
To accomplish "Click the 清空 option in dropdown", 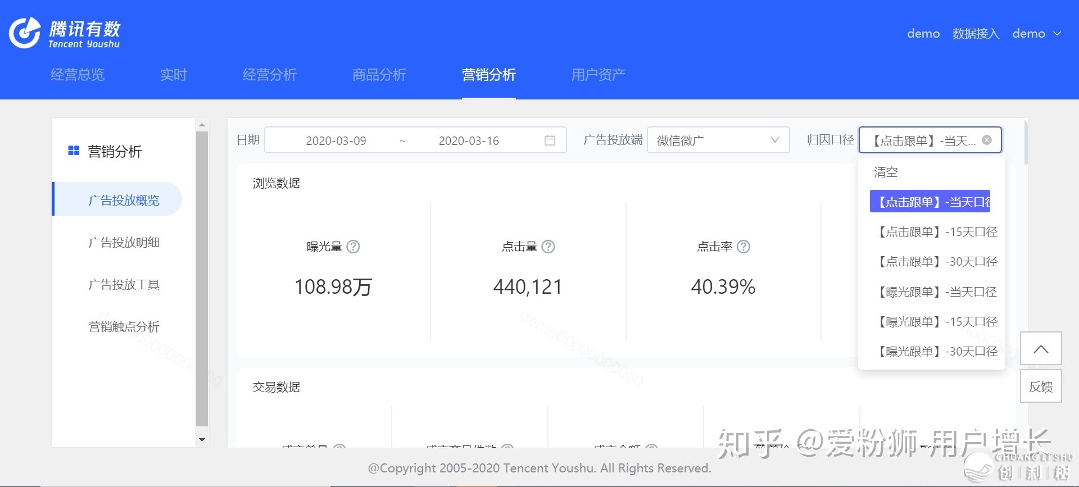I will (886, 172).
